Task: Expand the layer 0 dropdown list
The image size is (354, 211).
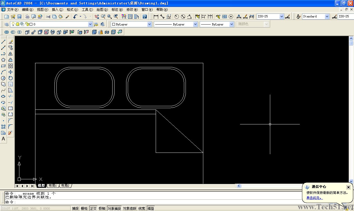Action: pyautogui.click(x=90, y=24)
